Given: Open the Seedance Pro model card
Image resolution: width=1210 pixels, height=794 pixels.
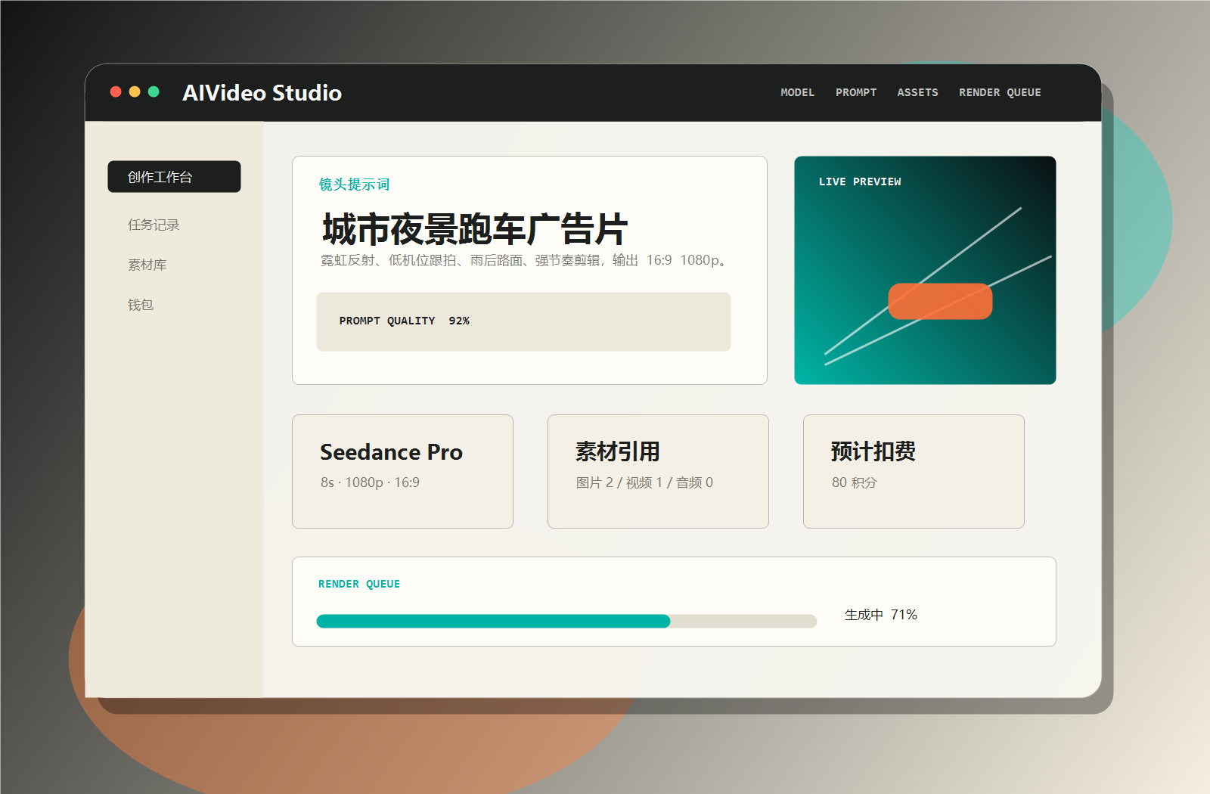Looking at the screenshot, I should [402, 471].
